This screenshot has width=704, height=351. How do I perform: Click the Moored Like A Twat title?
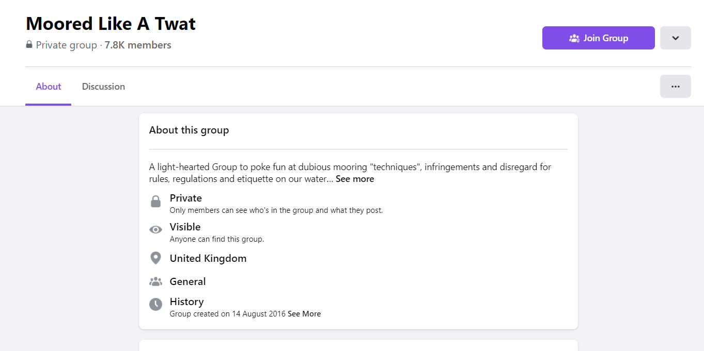tap(111, 24)
